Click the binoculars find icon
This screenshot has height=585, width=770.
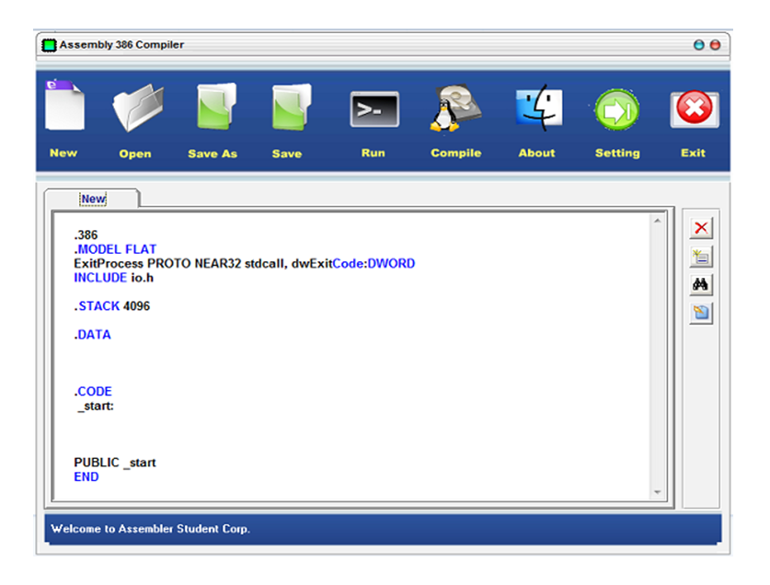[x=701, y=284]
